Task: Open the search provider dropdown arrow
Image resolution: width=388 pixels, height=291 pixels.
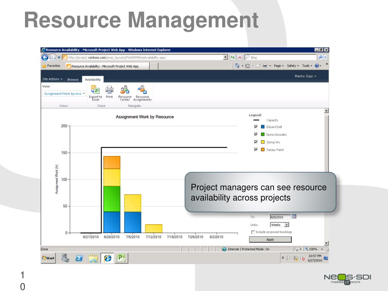Action: tap(325, 58)
